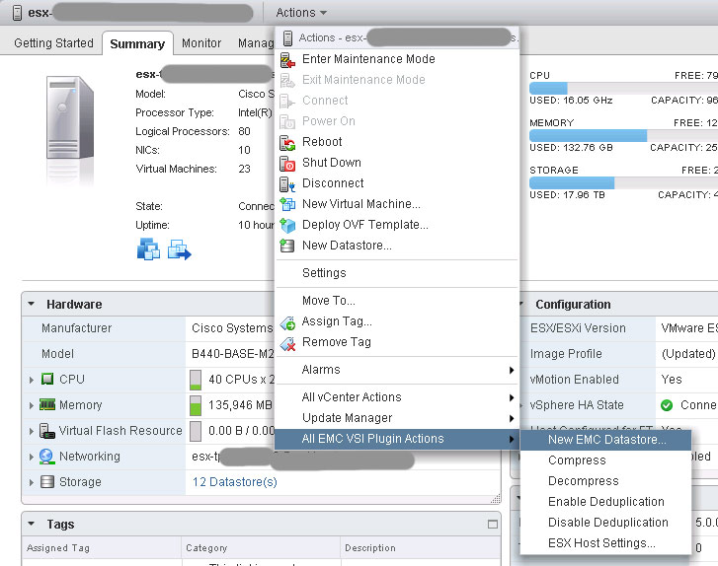Click the Storage icon in Hardware

47,482
